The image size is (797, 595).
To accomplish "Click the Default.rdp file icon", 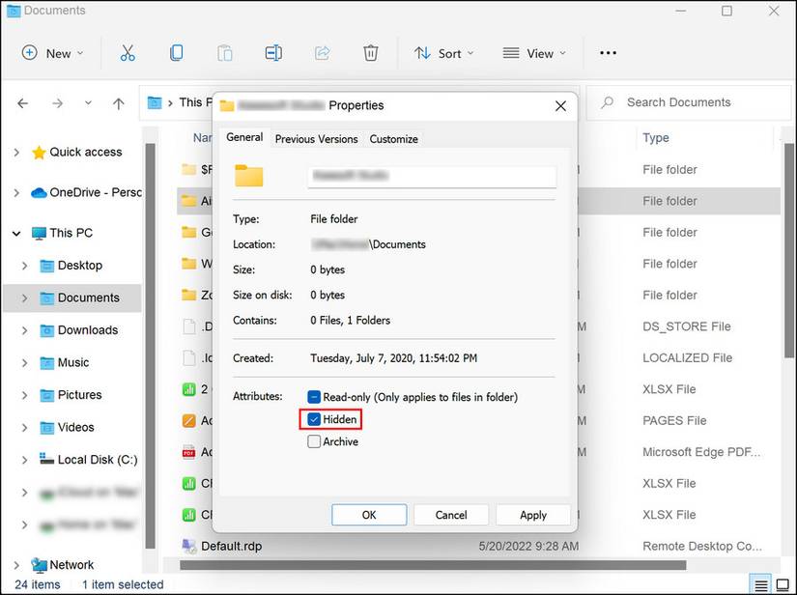I will pos(189,546).
